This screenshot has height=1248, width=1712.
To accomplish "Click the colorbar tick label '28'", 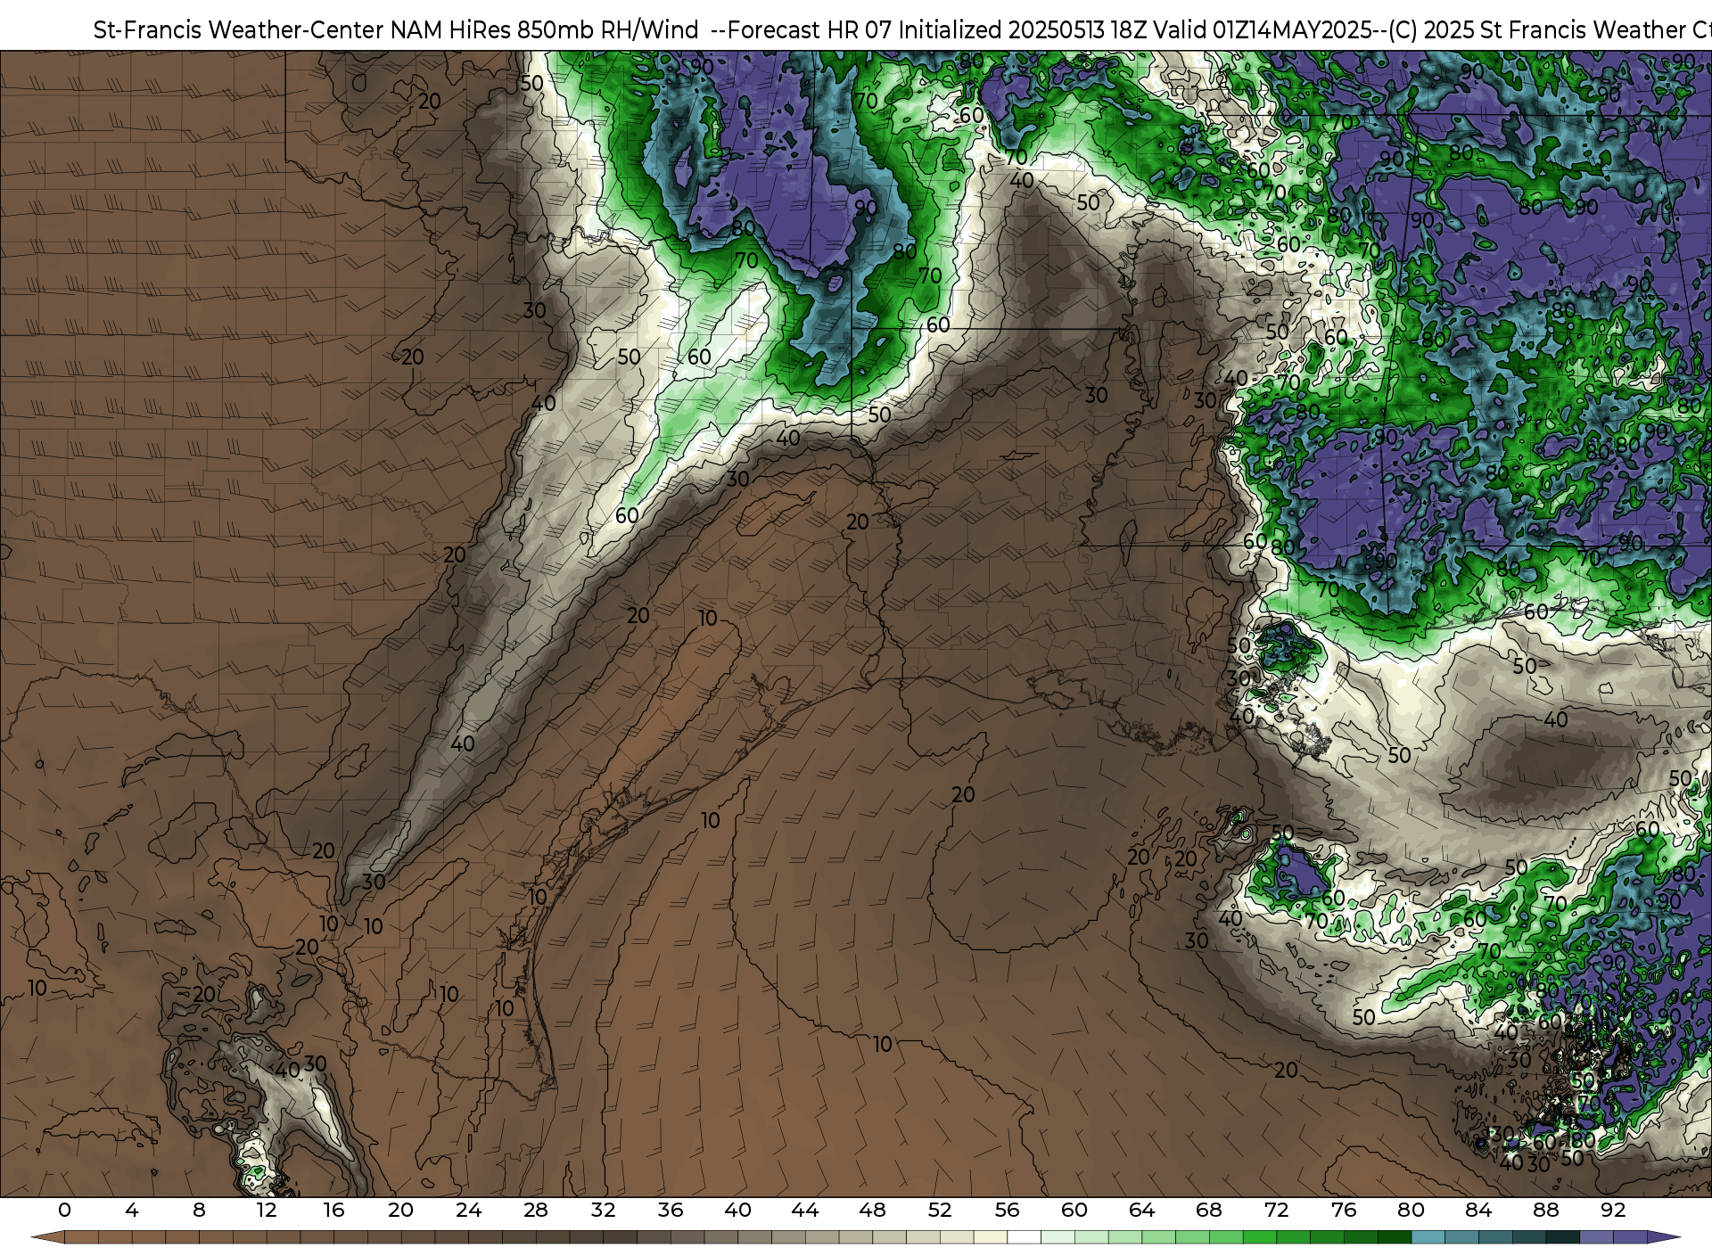I will [x=536, y=1210].
